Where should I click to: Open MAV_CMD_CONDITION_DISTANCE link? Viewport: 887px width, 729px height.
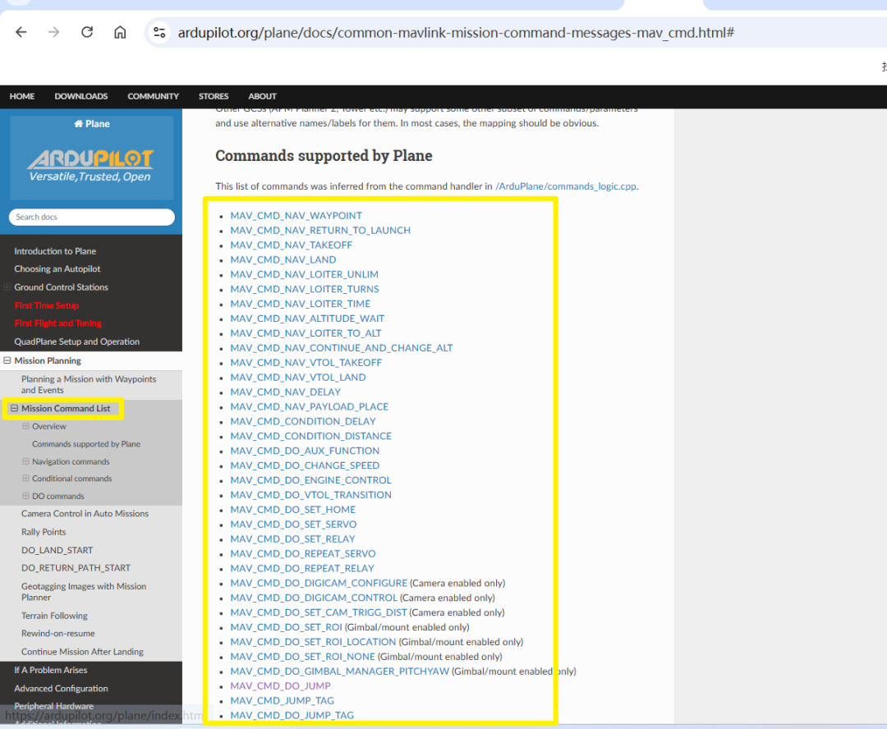coord(311,436)
